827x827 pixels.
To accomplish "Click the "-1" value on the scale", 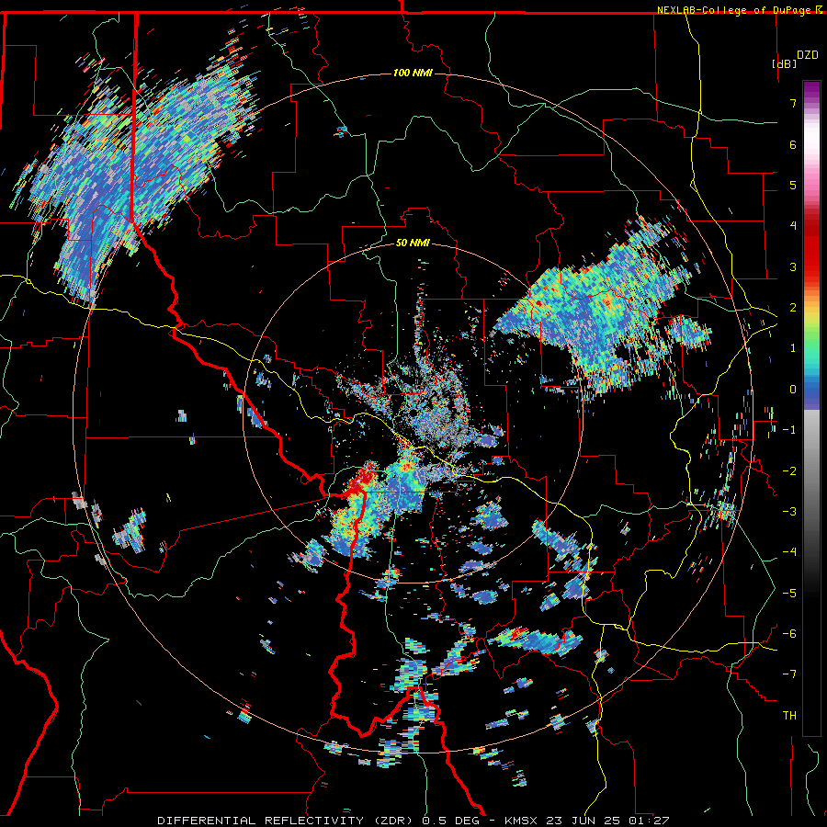I will click(x=789, y=430).
